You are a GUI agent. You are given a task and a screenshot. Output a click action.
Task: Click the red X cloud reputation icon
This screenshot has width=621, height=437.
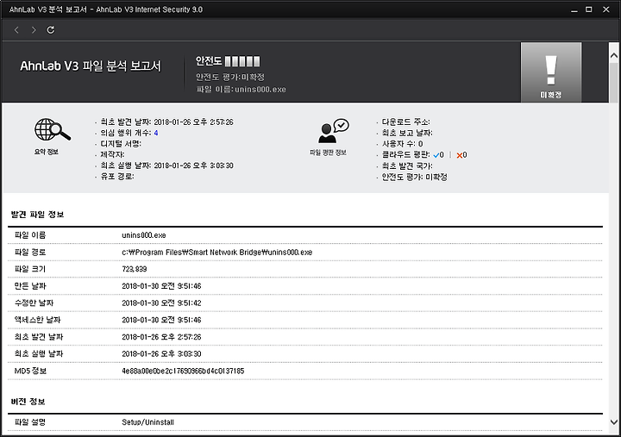coord(460,155)
